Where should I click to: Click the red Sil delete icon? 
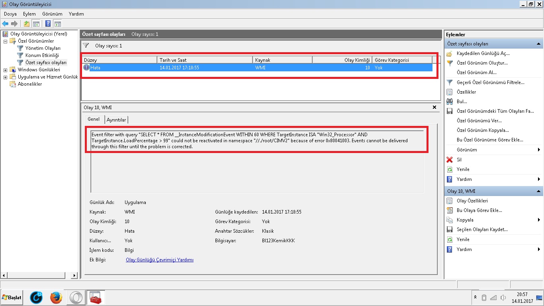(450, 160)
